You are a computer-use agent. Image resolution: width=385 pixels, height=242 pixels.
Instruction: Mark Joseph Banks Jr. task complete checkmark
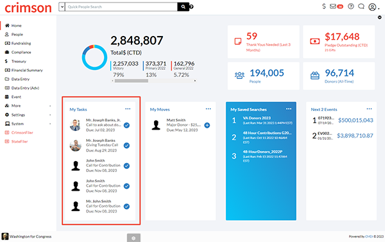click(126, 125)
